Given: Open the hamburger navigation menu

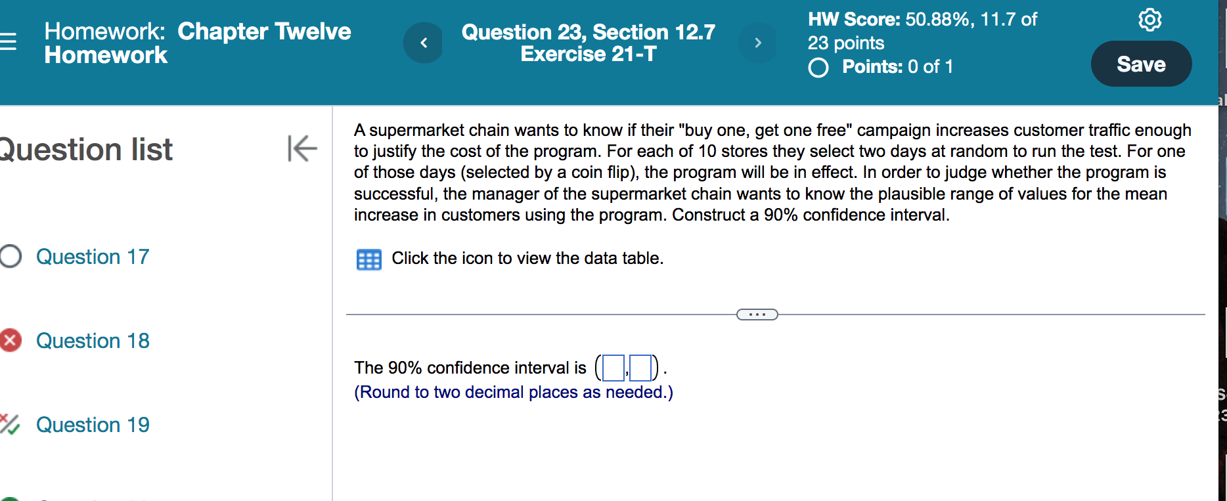Looking at the screenshot, I should pos(8,42).
